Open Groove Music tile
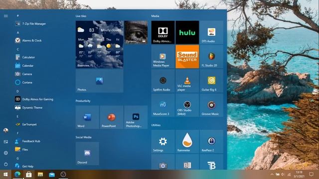The height and width of the screenshot is (179, 319). click(x=211, y=105)
